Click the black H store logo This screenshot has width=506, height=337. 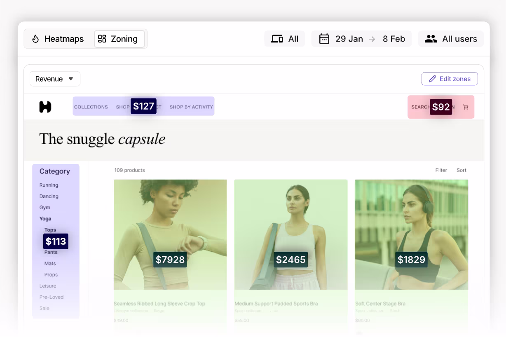[45, 107]
